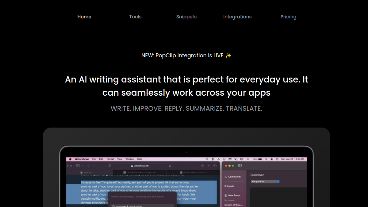Click the stacked layers icon in menu bar

pyautogui.click(x=224, y=159)
